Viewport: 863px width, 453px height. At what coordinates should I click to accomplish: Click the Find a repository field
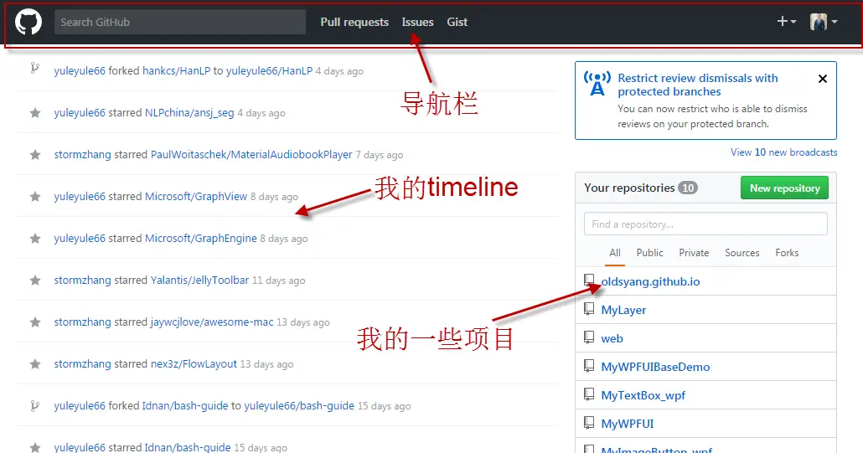705,224
